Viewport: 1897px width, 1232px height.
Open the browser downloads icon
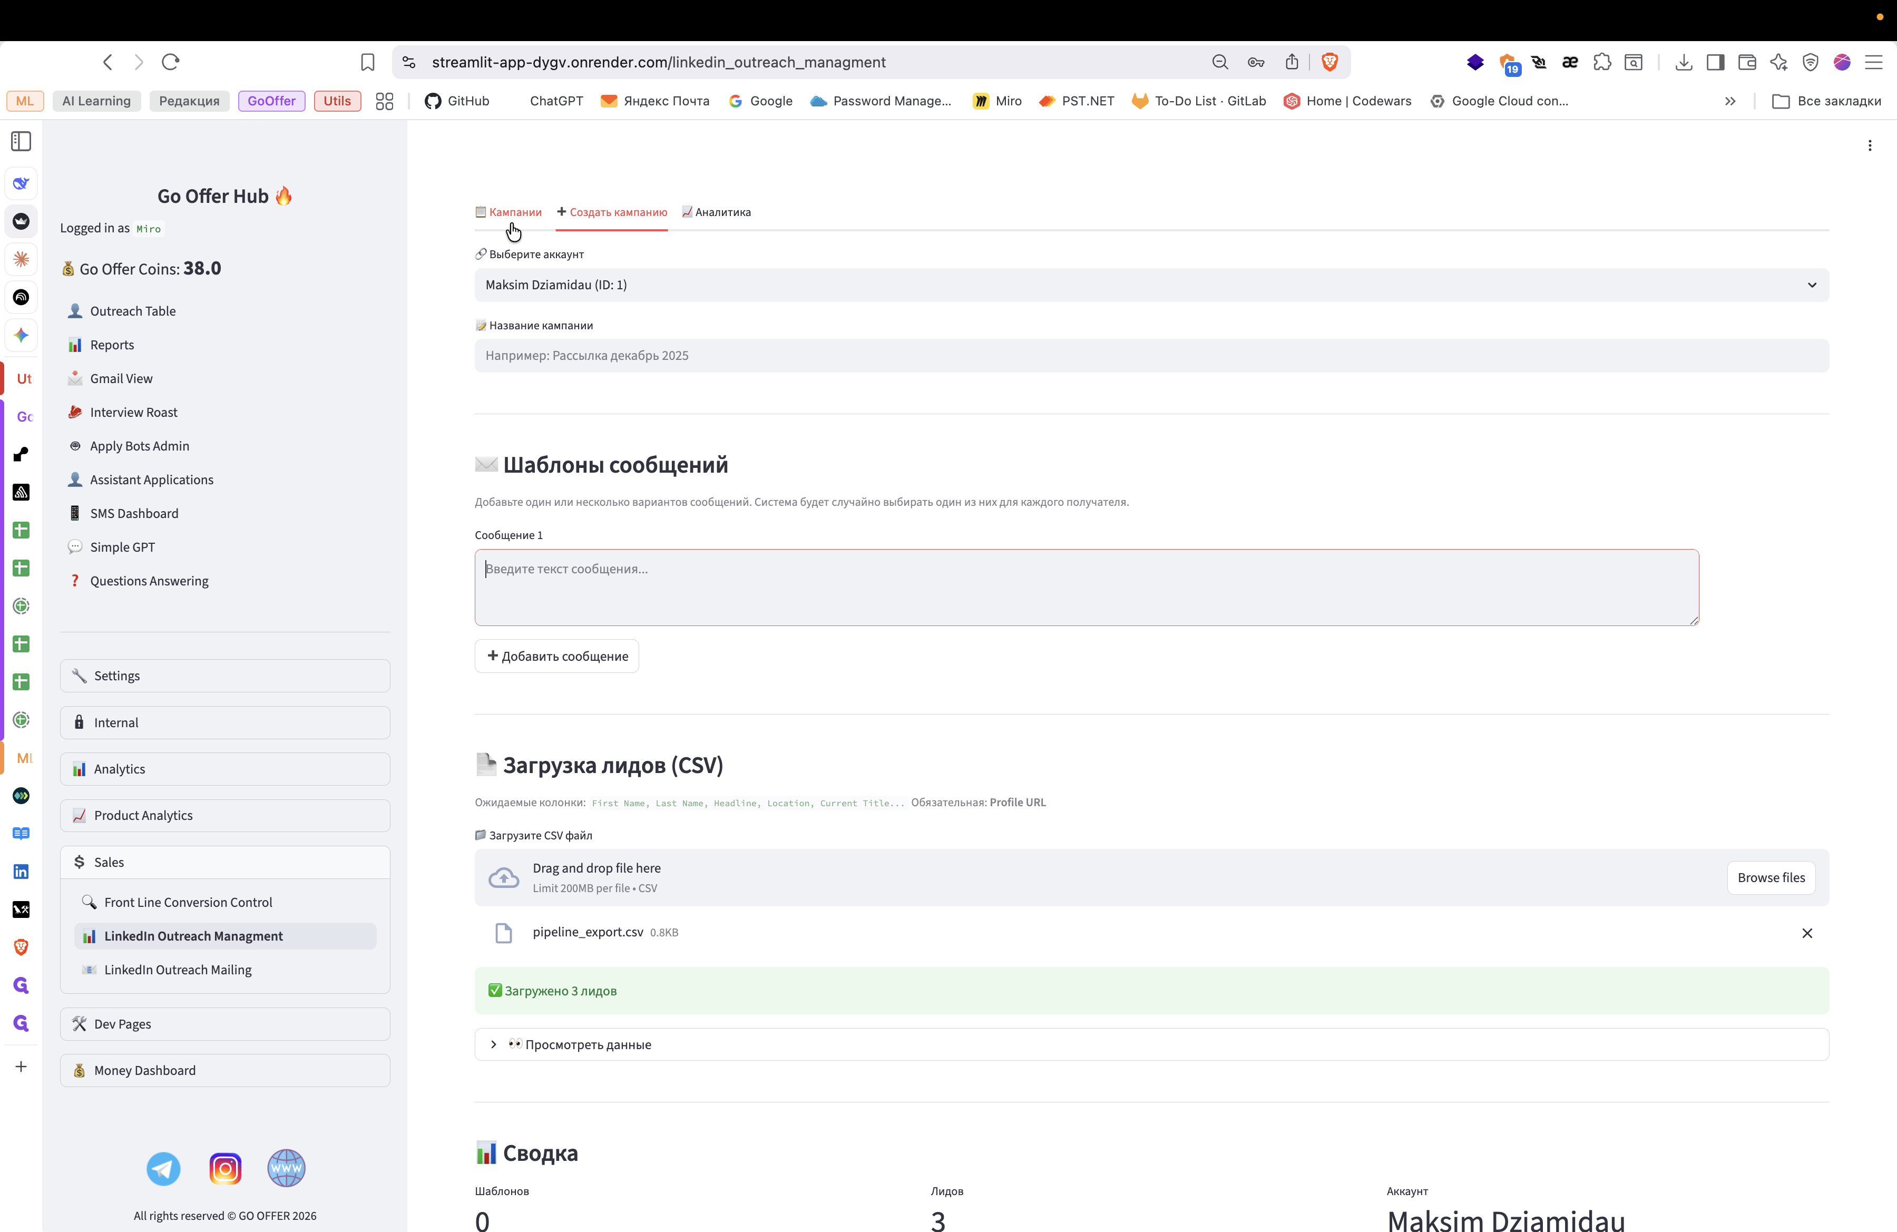click(x=1684, y=62)
